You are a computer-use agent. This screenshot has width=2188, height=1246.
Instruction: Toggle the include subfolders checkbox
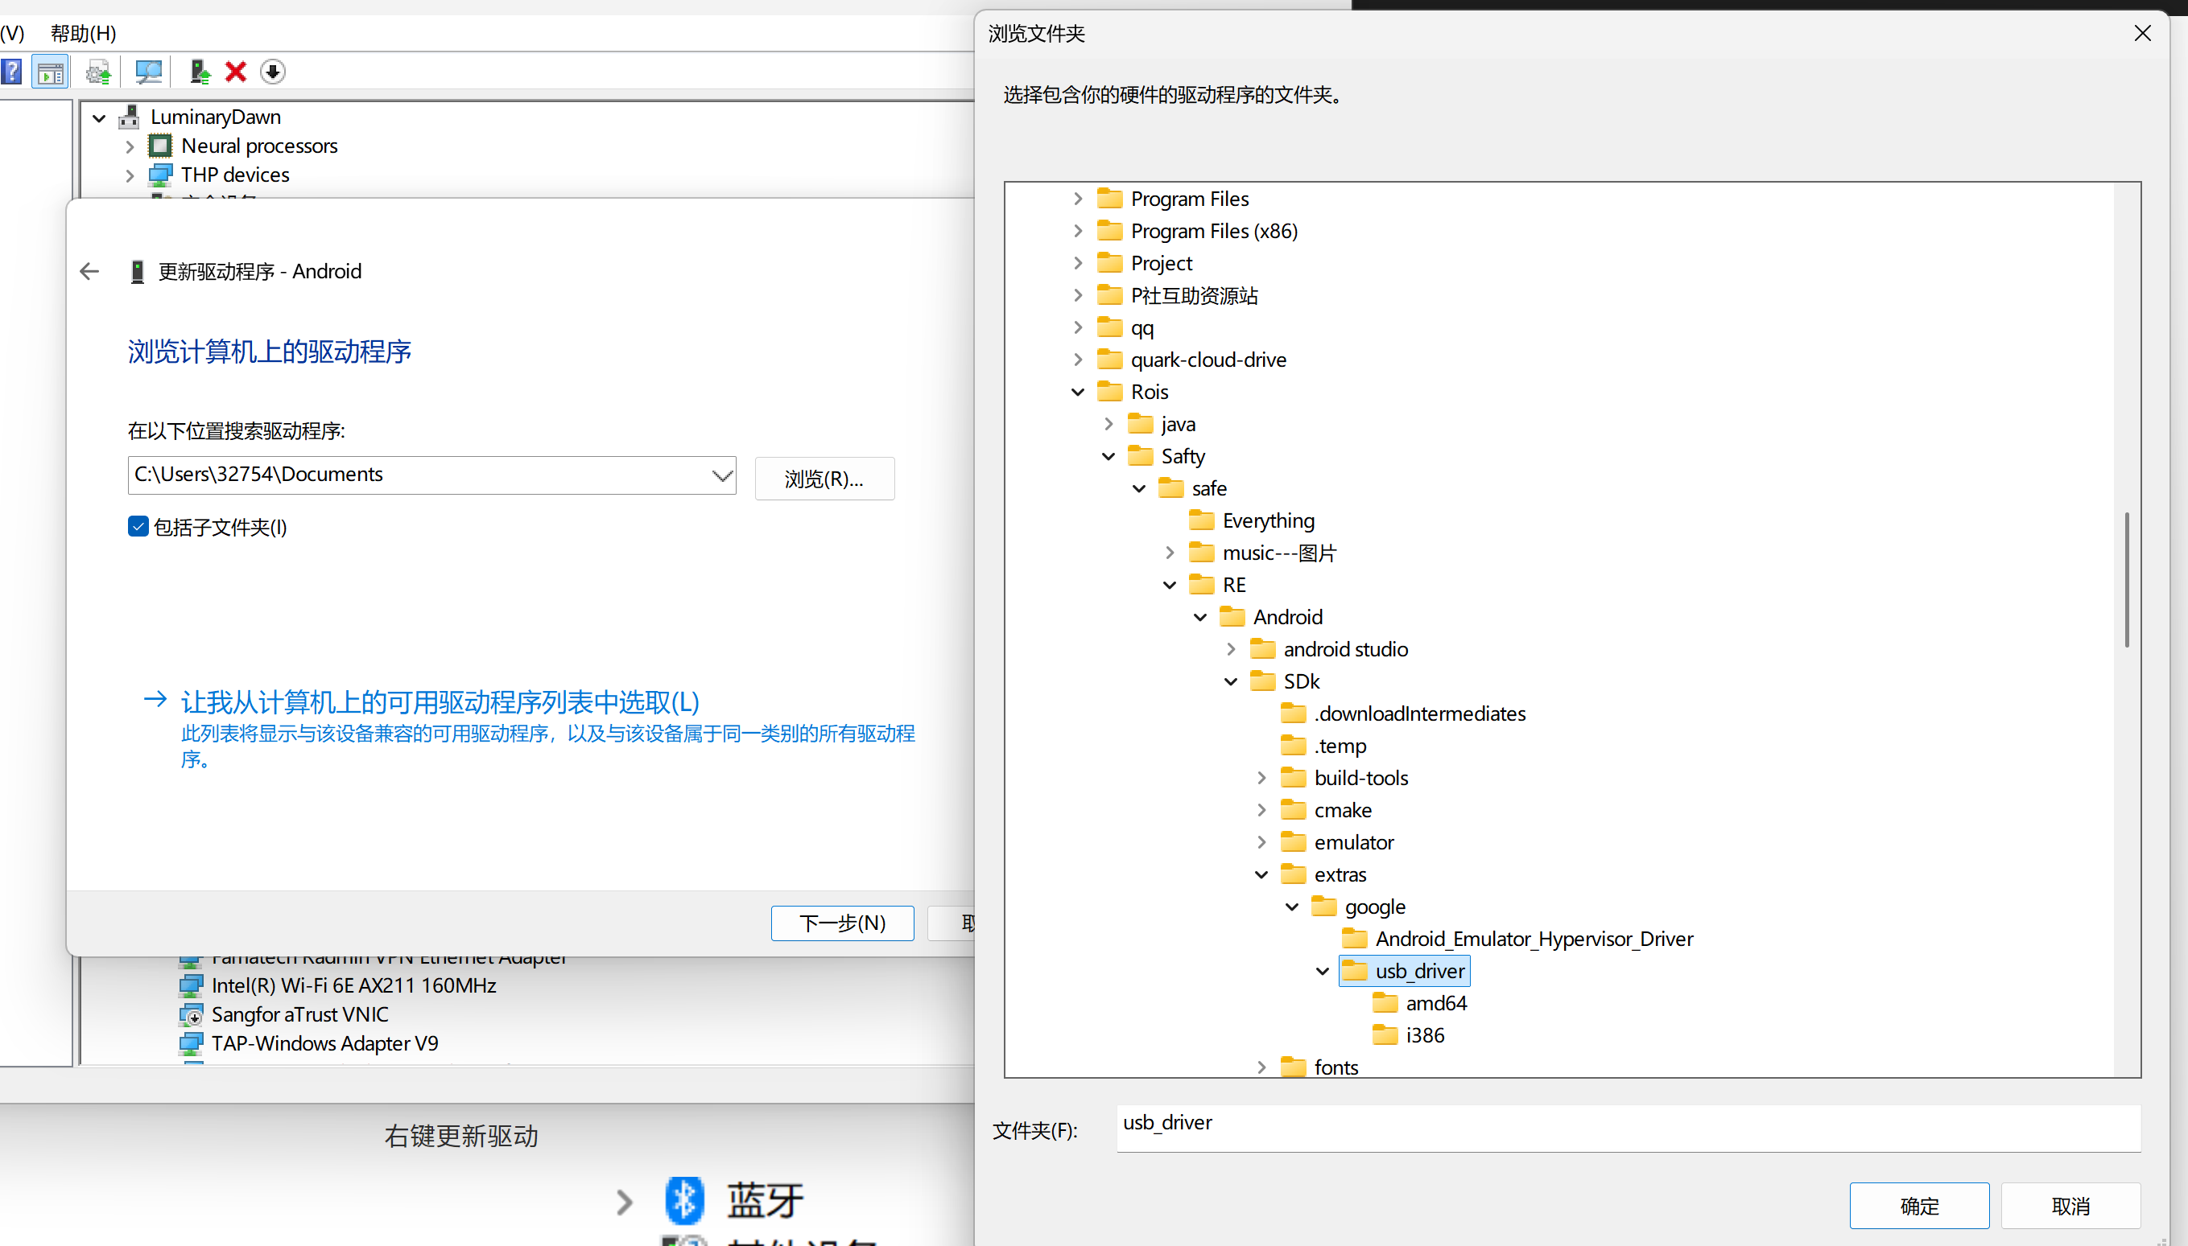tap(138, 526)
